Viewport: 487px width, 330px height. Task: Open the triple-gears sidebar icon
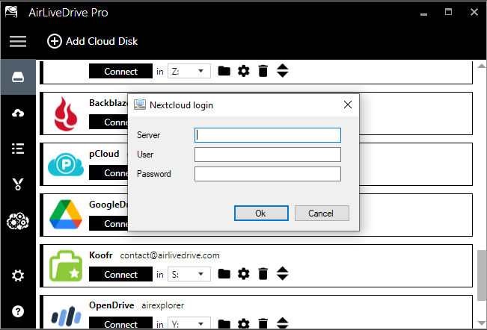coord(18,221)
